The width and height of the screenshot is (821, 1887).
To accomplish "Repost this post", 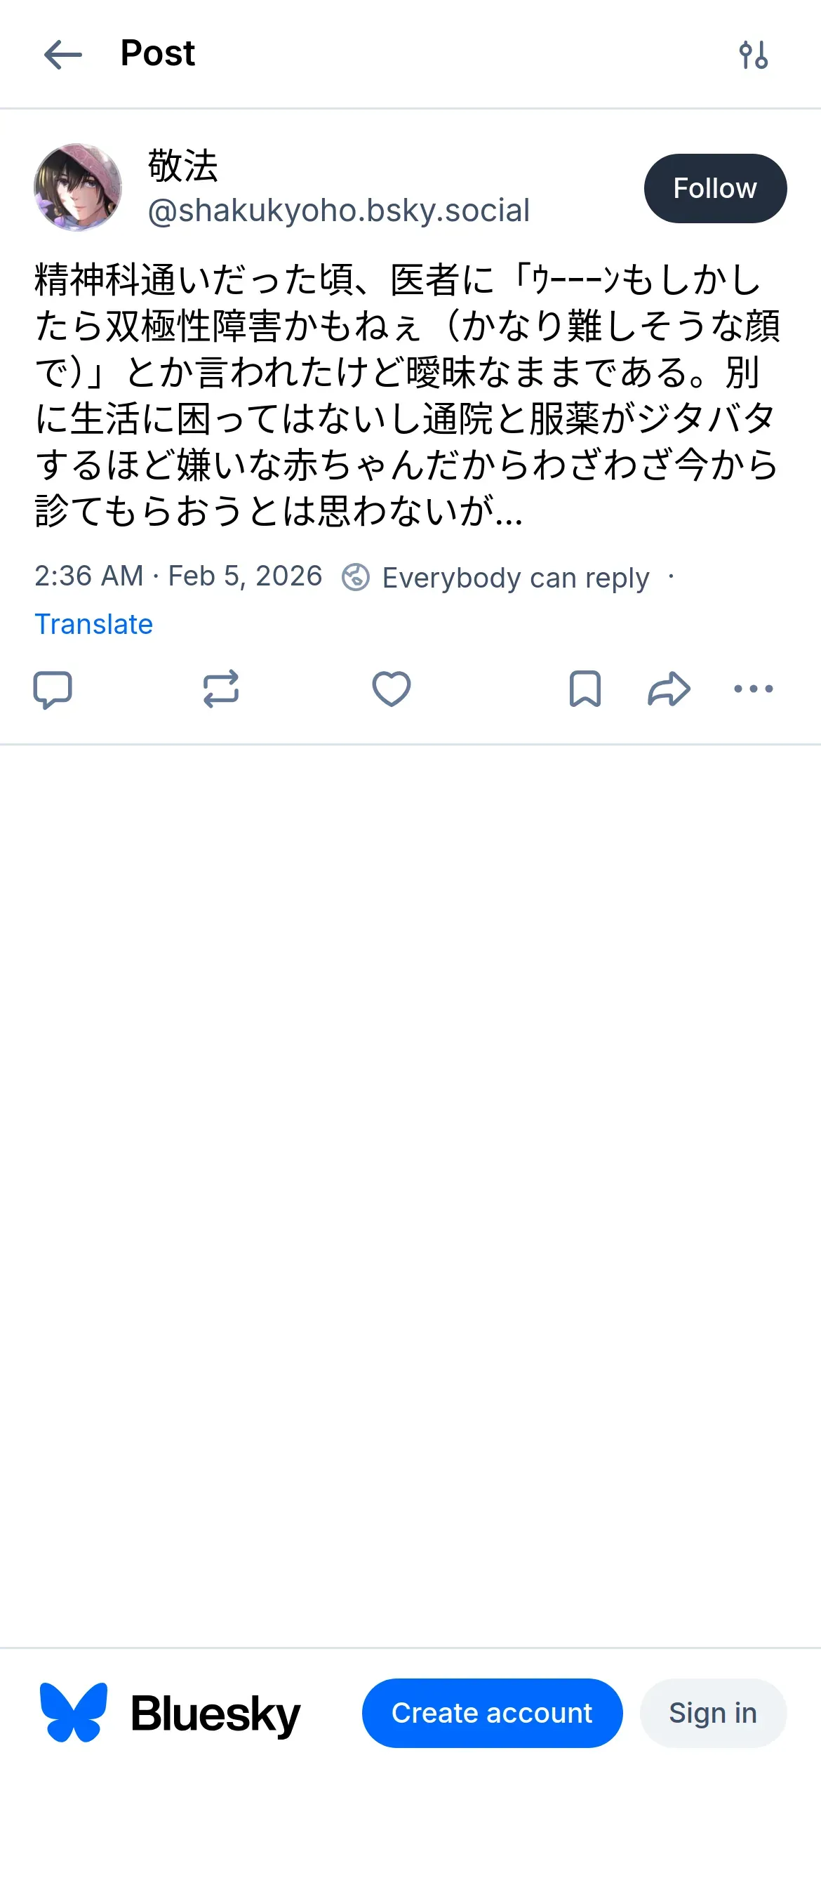I will [220, 689].
